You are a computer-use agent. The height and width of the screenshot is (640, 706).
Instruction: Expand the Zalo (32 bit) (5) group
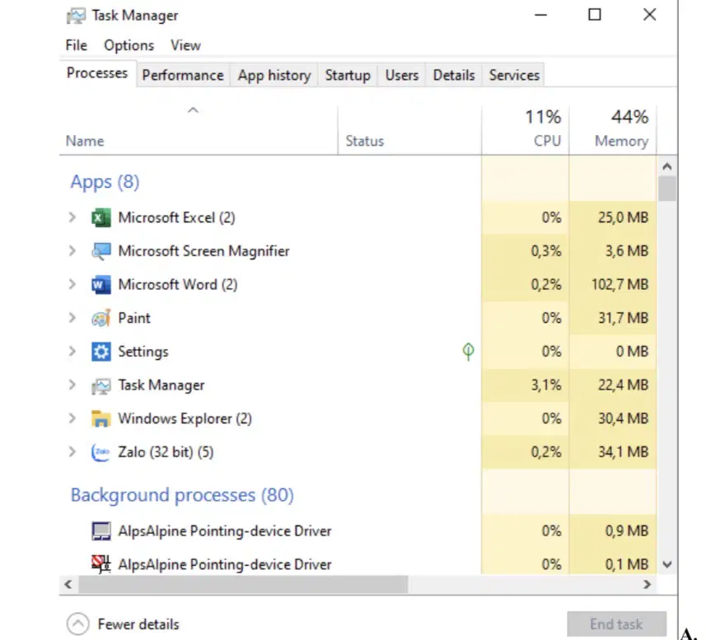[72, 452]
